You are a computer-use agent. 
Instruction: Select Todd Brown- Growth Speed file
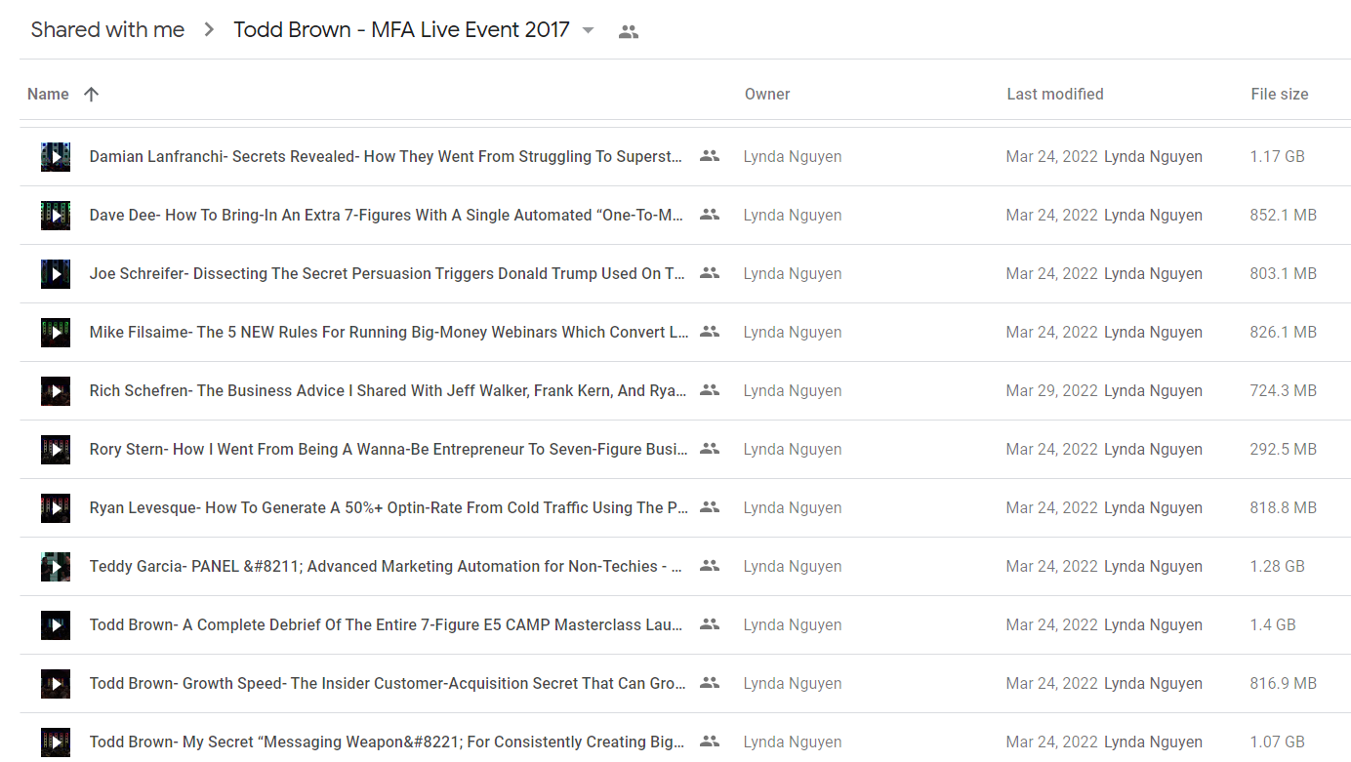(x=388, y=683)
